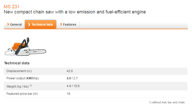Click the bold Technical data section heading
Image resolution: width=192 pixels, height=108 pixels.
17,63
